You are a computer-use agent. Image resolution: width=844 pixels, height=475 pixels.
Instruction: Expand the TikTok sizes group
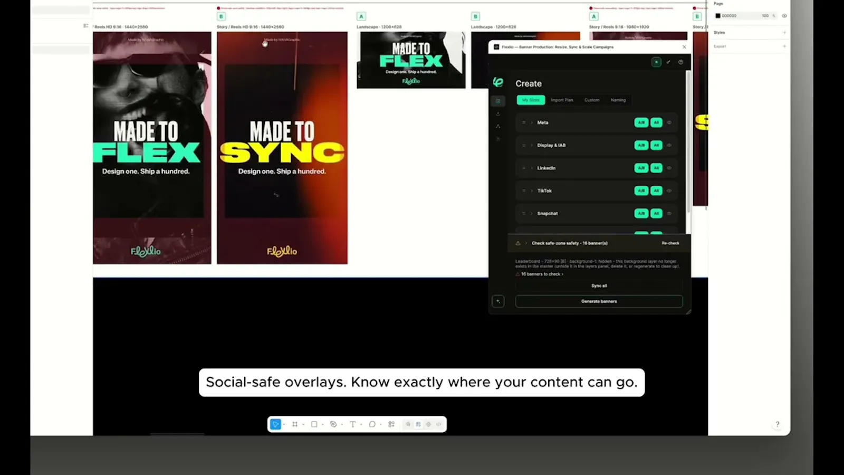click(532, 191)
